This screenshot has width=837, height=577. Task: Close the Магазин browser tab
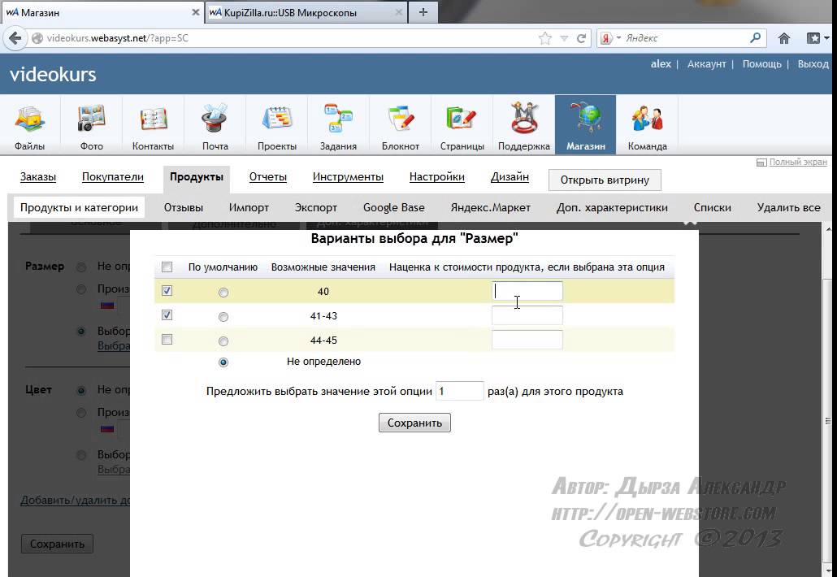[195, 12]
